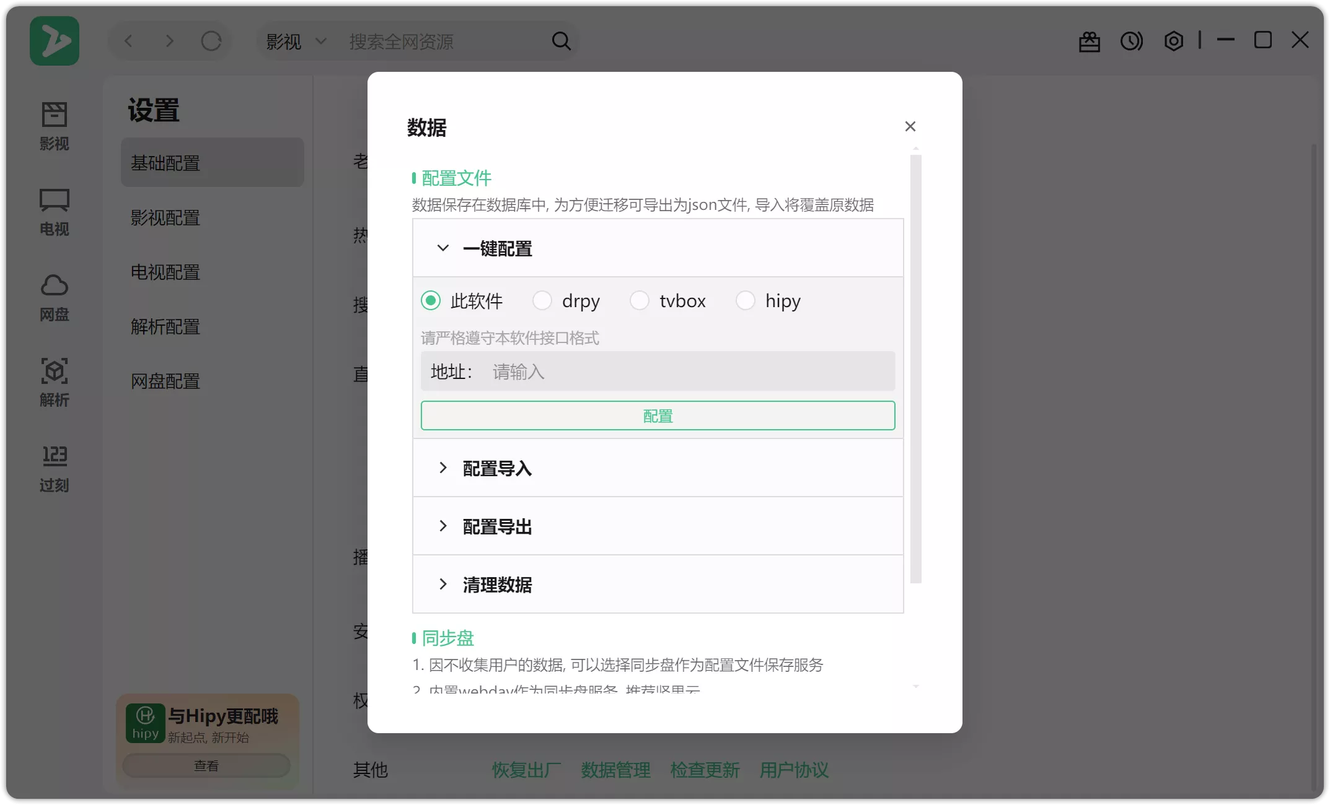Click the search magnifier icon
This screenshot has height=805, width=1330.
point(561,40)
